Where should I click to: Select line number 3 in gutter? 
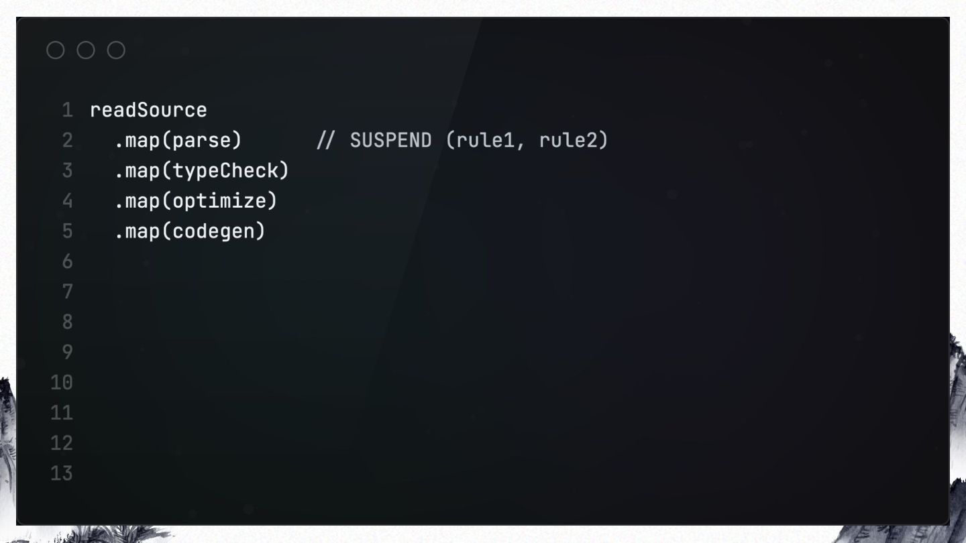tap(67, 171)
